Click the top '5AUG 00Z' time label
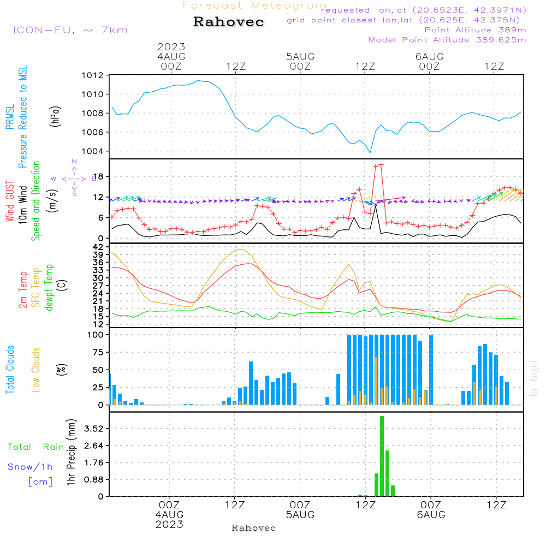The image size is (546, 546). [x=300, y=61]
